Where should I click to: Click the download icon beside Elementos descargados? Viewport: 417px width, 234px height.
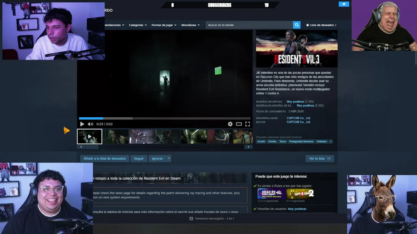pyautogui.click(x=191, y=219)
